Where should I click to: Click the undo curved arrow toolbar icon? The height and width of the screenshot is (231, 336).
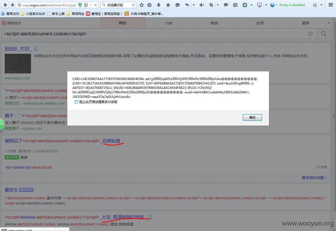pyautogui.click(x=187, y=5)
